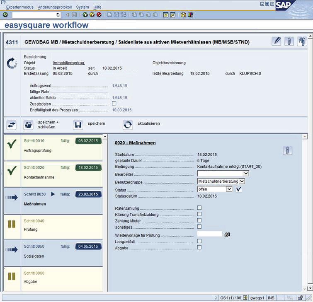
Task: Click the swap arrows icon left of save
Action: (12, 125)
